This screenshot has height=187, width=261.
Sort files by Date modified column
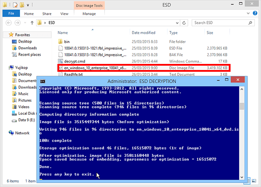pyautogui.click(x=144, y=33)
